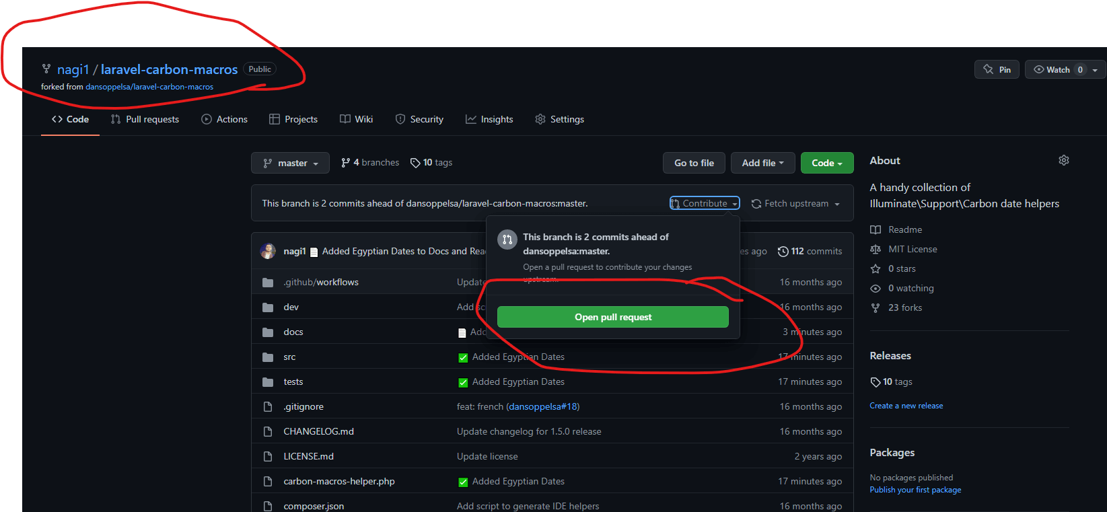Screen dimensions: 1107x512
Task: Click the branch icon beside 4 branches
Action: click(x=346, y=162)
